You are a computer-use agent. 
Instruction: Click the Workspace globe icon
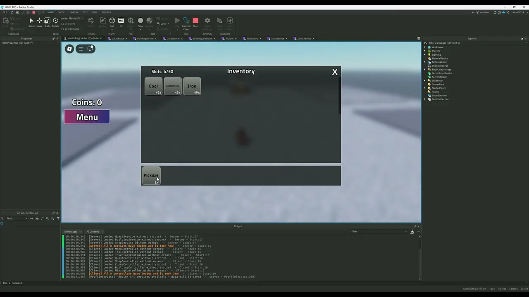point(429,47)
